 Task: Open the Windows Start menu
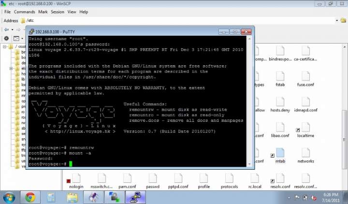9,197
